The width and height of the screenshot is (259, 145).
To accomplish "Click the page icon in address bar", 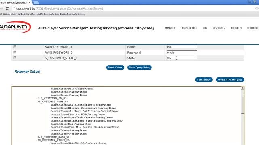I will (14, 8).
